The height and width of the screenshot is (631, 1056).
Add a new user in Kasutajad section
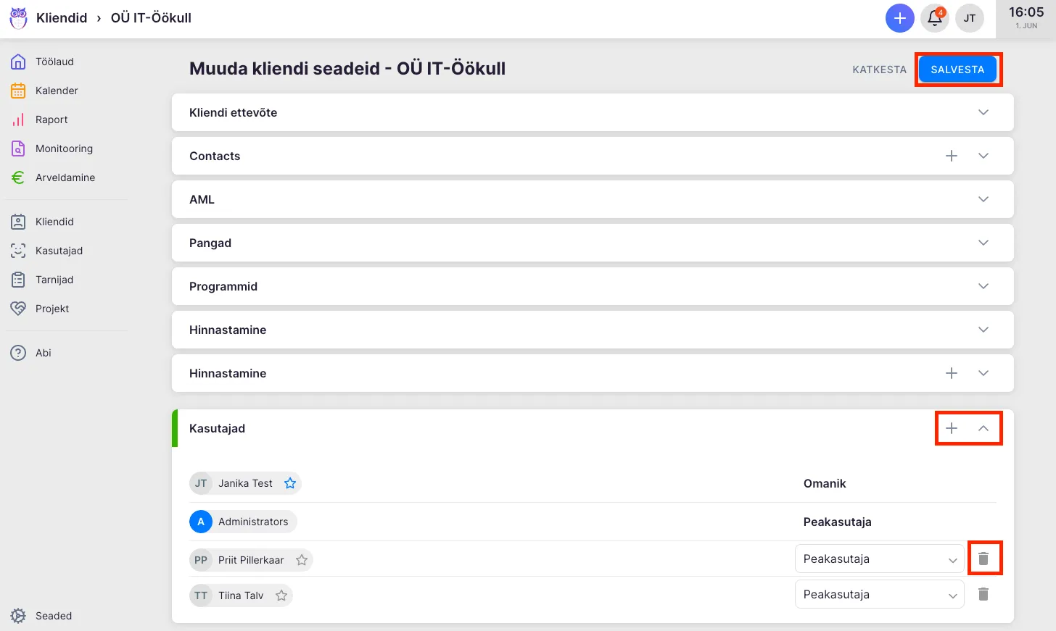point(952,428)
